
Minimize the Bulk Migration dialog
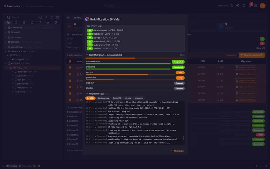click(x=177, y=151)
